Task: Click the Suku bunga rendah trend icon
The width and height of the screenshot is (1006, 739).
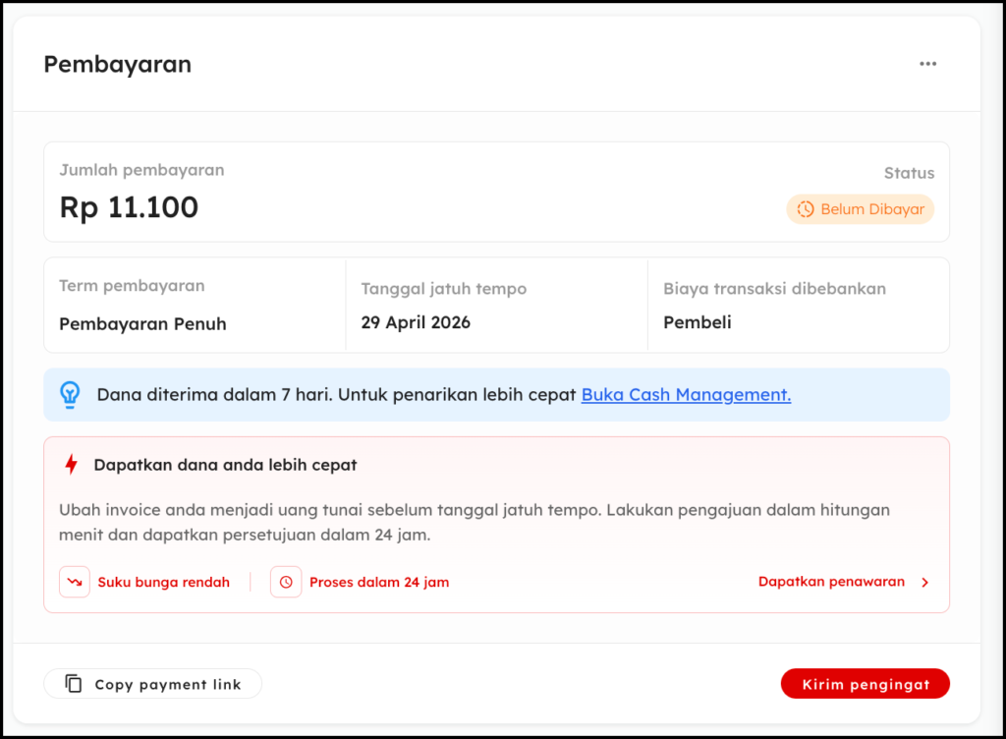Action: (x=75, y=582)
